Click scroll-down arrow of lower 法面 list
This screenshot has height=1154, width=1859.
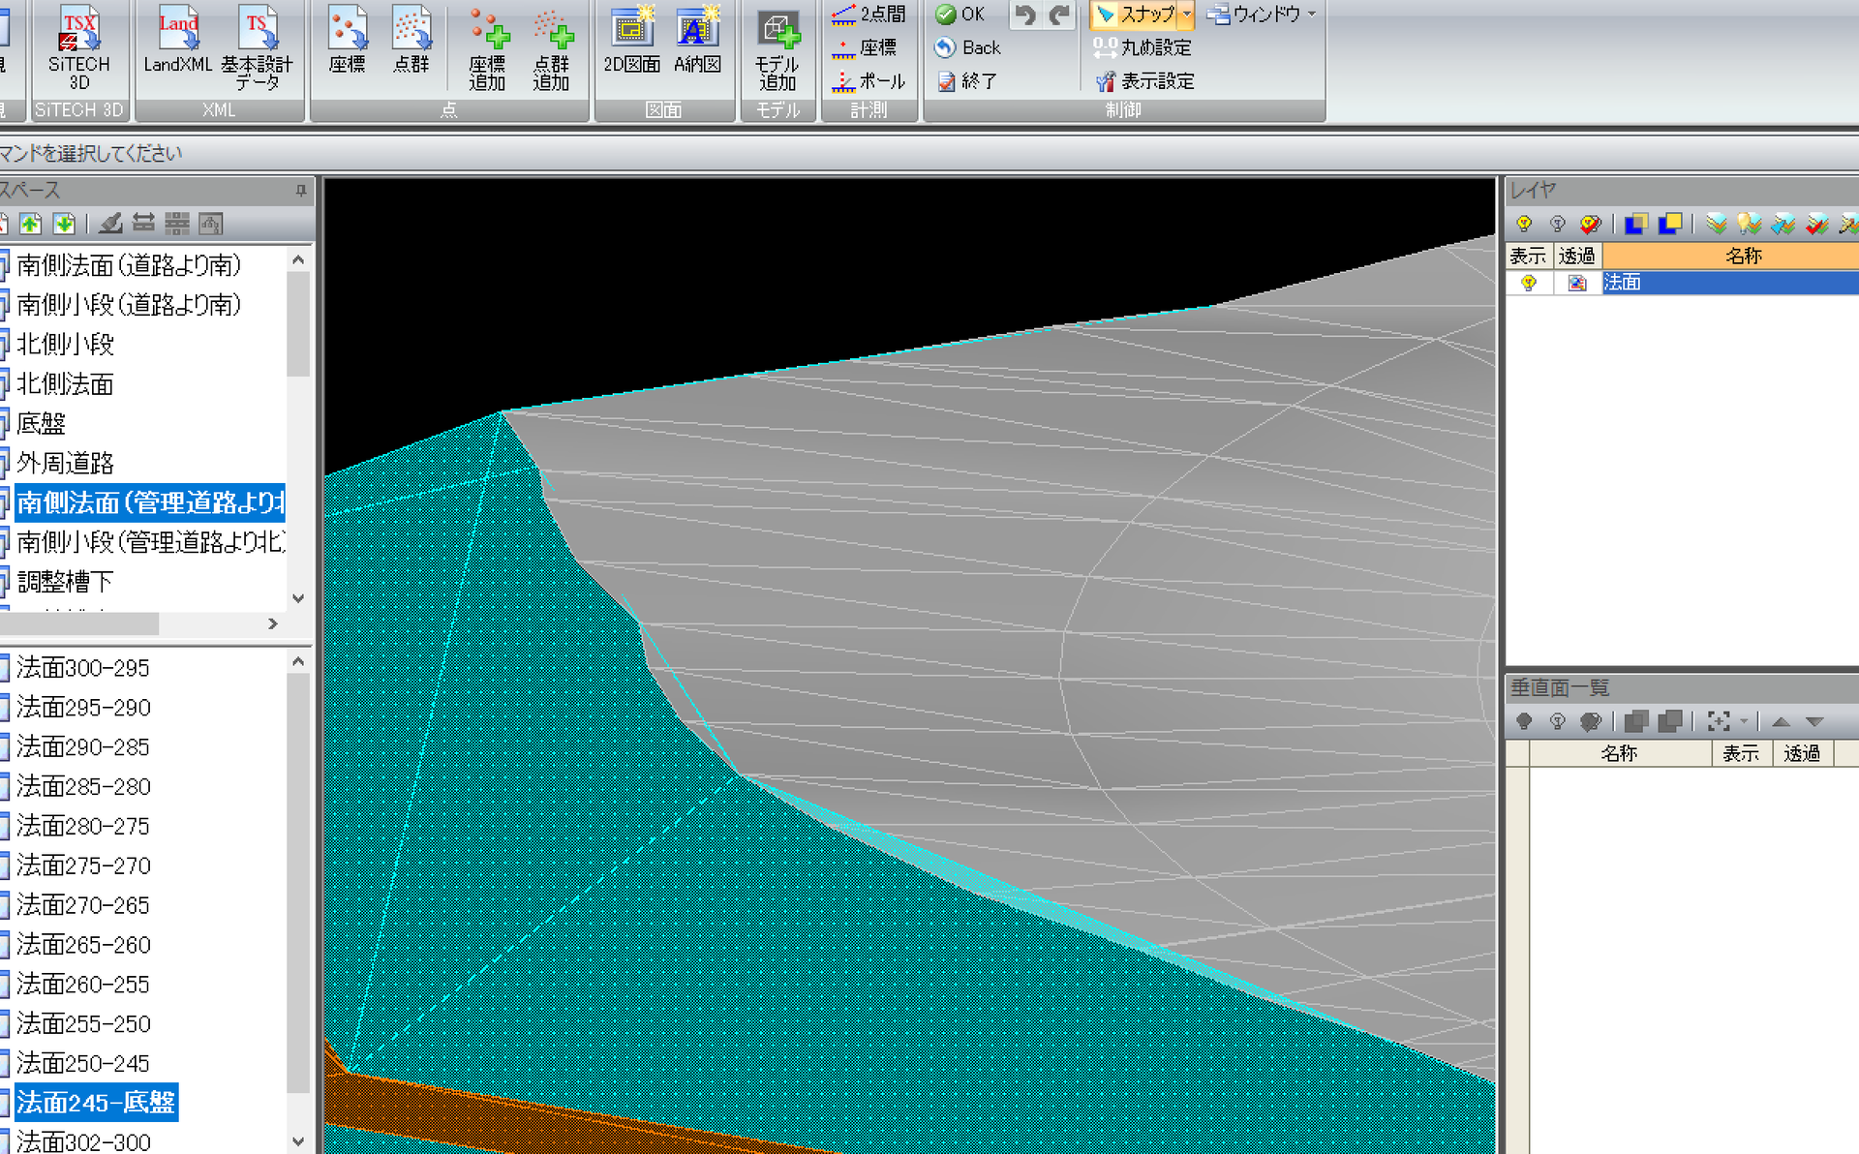point(298,1142)
